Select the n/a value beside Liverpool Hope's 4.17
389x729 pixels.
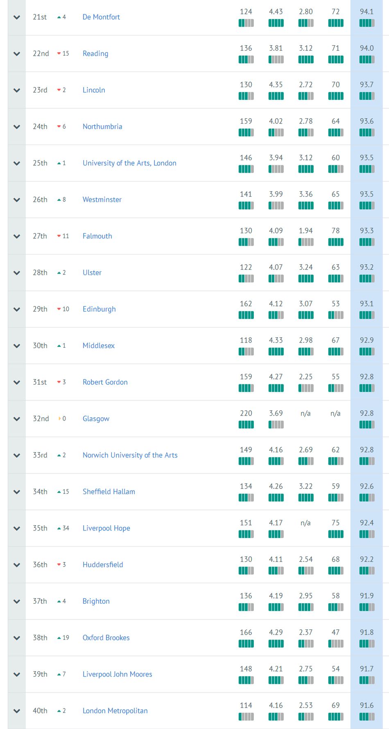(305, 523)
